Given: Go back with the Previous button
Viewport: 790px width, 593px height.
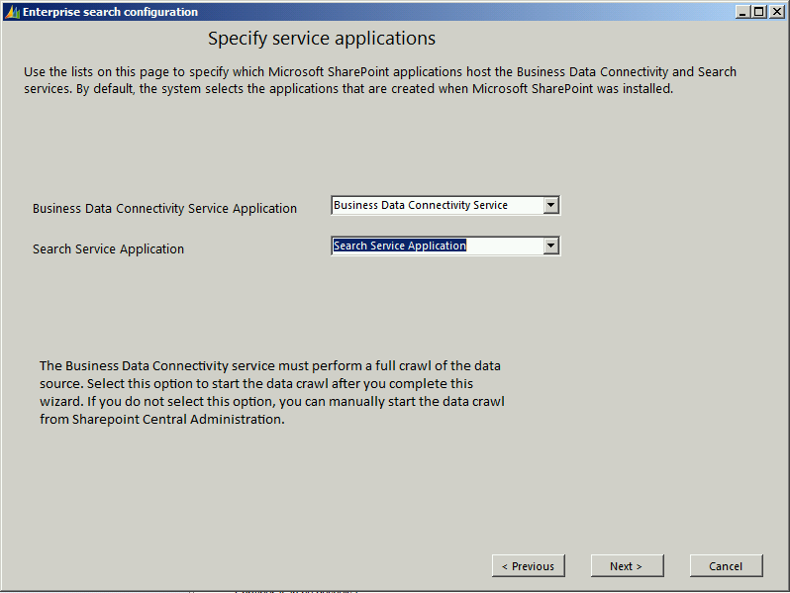Looking at the screenshot, I should pyautogui.click(x=528, y=566).
